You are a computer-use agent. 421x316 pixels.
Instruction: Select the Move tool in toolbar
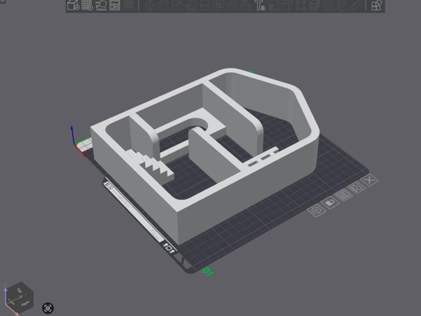click(149, 5)
